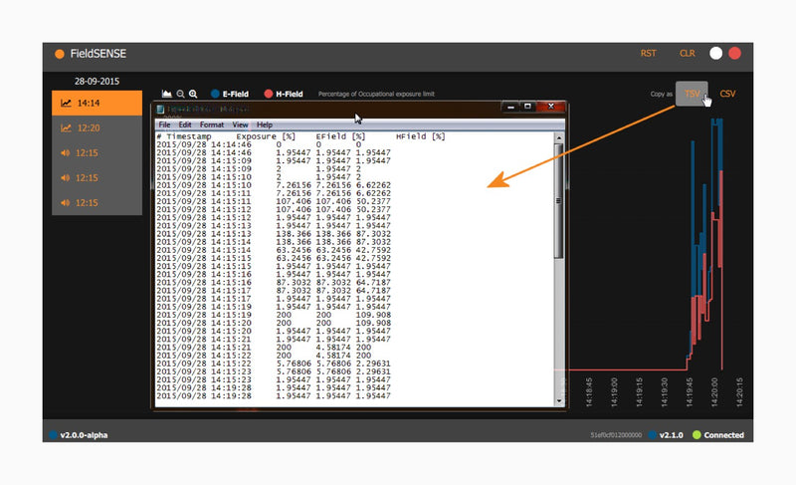Viewport: 796px width, 485px height.
Task: Open the Format menu in Notepad
Action: coord(211,124)
